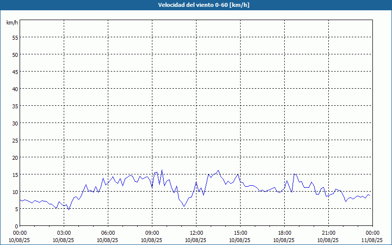The width and height of the screenshot is (392, 245).
Task: Click the '10/08/25' date under 18:00
Action: pyautogui.click(x=284, y=240)
